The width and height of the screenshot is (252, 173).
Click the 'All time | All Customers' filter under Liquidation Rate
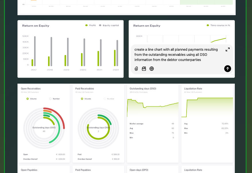click(193, 92)
